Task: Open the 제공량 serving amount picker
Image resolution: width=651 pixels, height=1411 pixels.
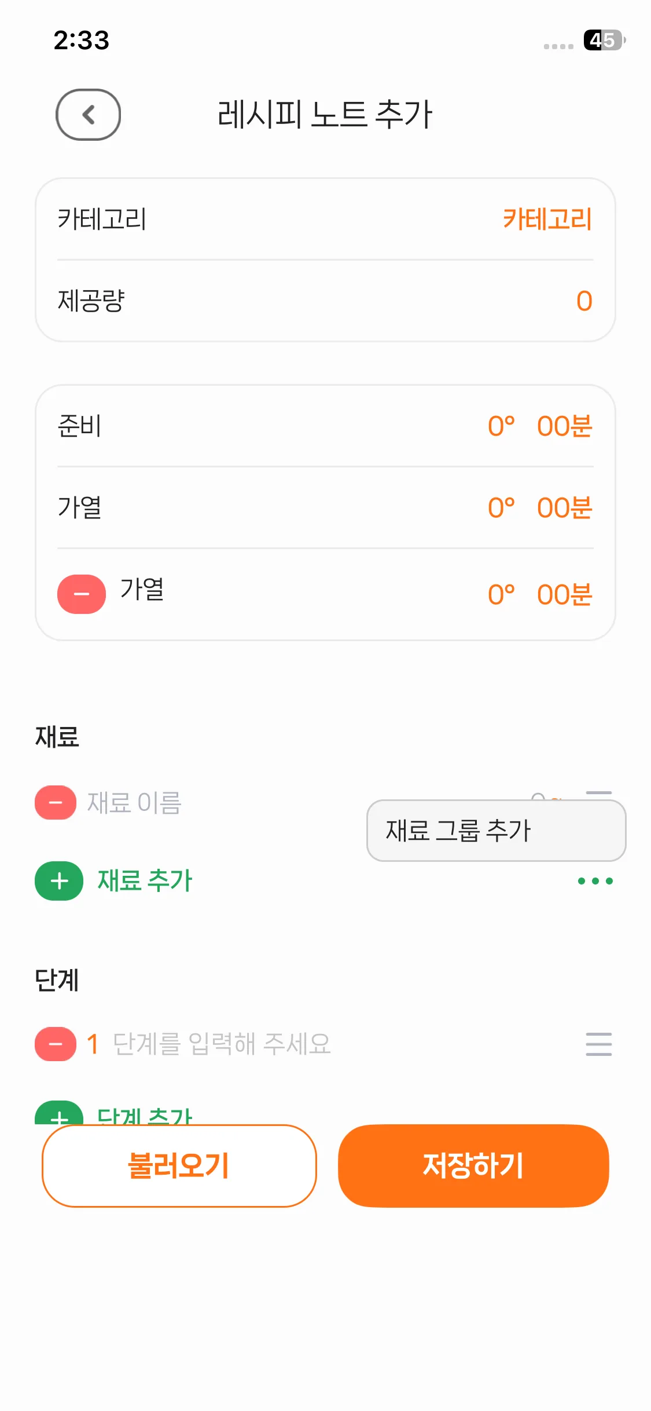Action: (x=584, y=301)
